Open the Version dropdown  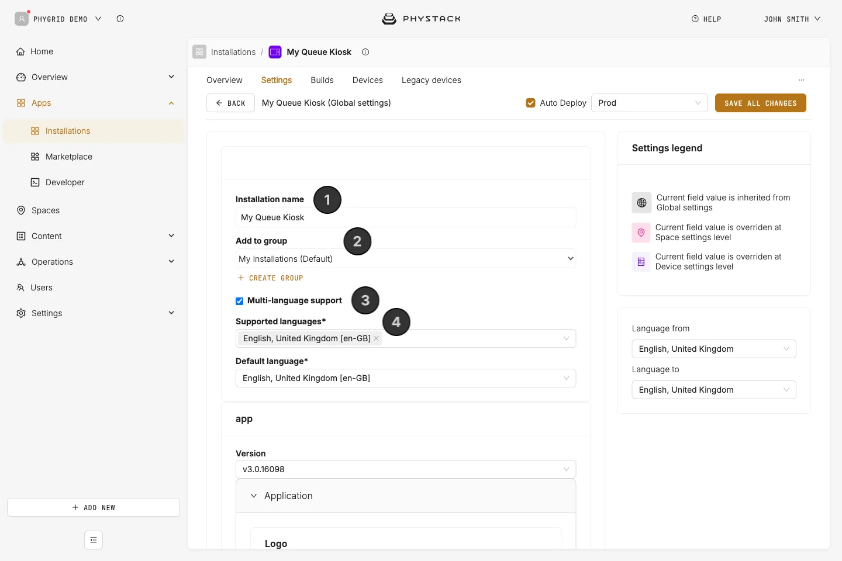pos(406,469)
